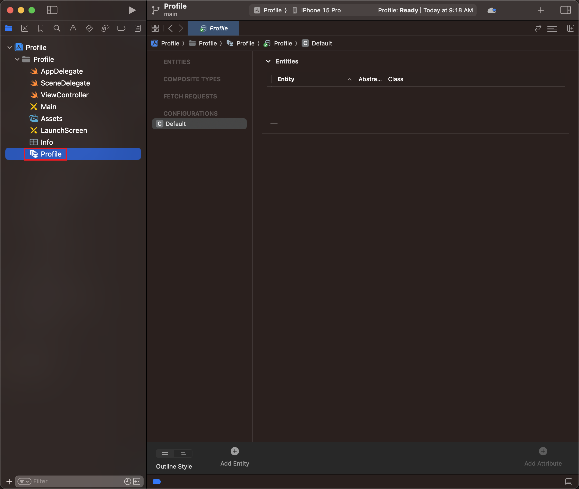Choose the iPhone 15 Pro run destination
The width and height of the screenshot is (579, 489).
pos(317,10)
